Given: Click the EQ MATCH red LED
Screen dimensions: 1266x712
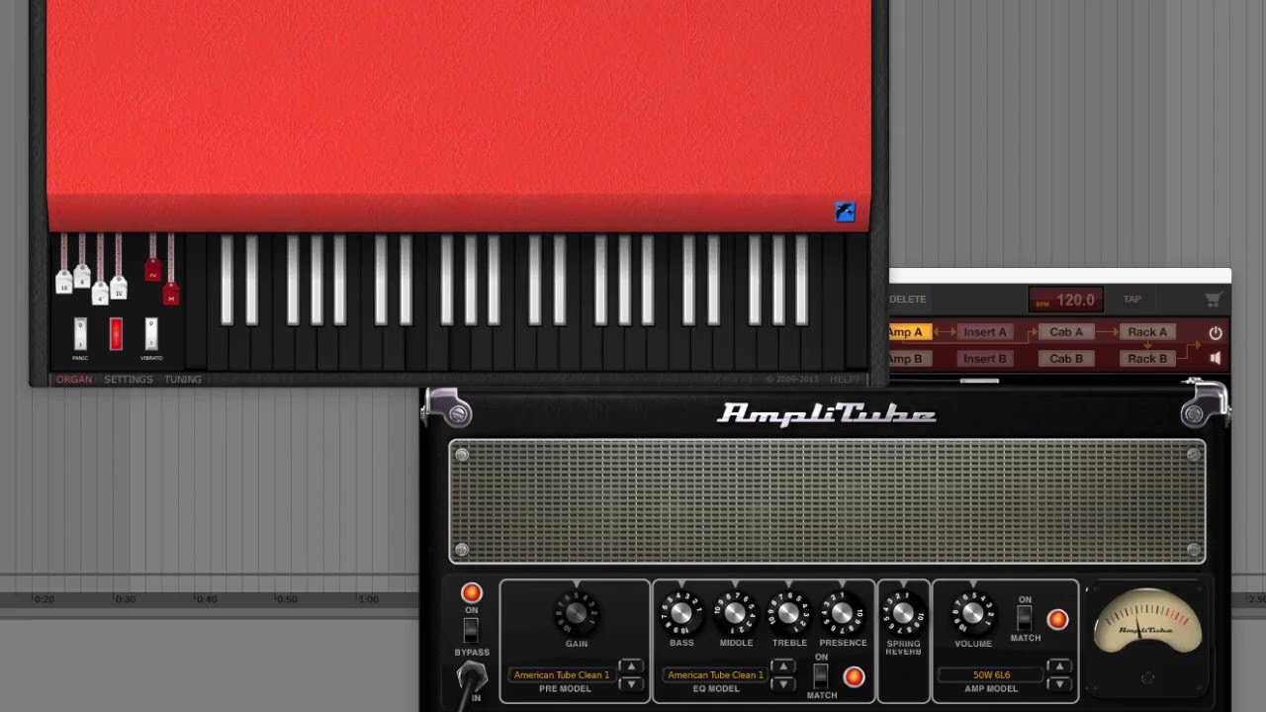Looking at the screenshot, I should click(x=854, y=677).
